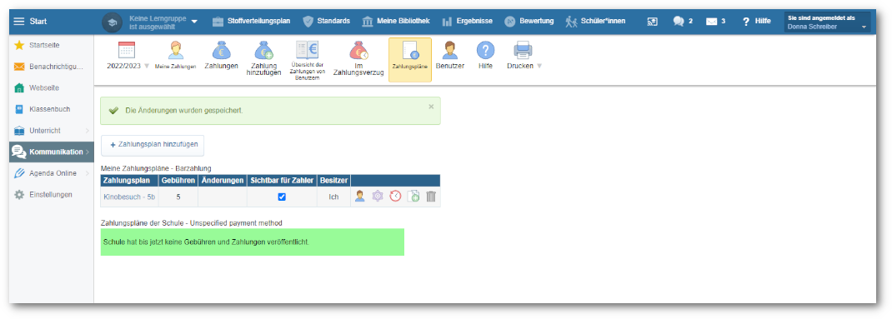Open Klassenbuch in the sidebar
892x319 pixels.
[51, 109]
